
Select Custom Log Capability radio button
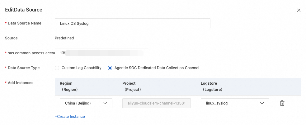pos(57,68)
